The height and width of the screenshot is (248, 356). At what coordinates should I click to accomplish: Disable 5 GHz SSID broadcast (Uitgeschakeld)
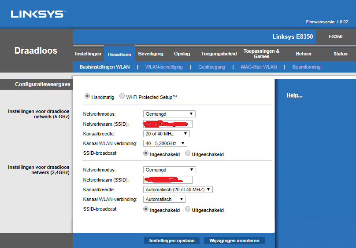[x=188, y=153]
